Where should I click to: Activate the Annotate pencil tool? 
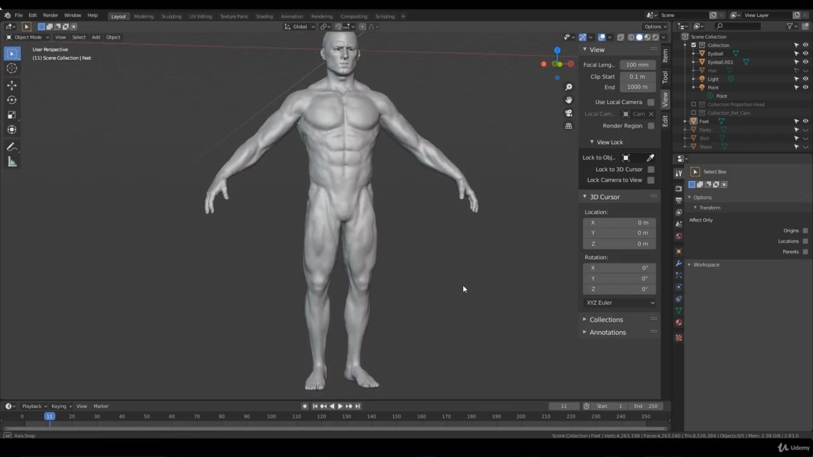(12, 147)
